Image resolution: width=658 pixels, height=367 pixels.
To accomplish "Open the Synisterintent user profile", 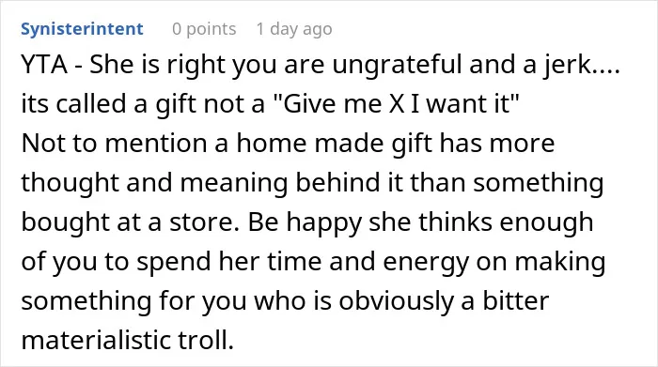I will 82,29.
